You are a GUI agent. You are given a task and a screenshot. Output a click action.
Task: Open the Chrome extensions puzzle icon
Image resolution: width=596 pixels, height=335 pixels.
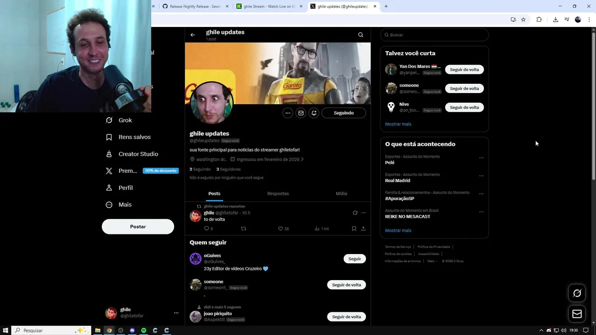pos(539,20)
